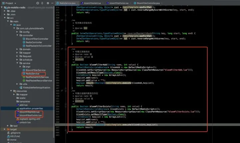The height and width of the screenshot is (143, 240).
Task: Click the locate opened file target icon
Action: coord(38,3)
